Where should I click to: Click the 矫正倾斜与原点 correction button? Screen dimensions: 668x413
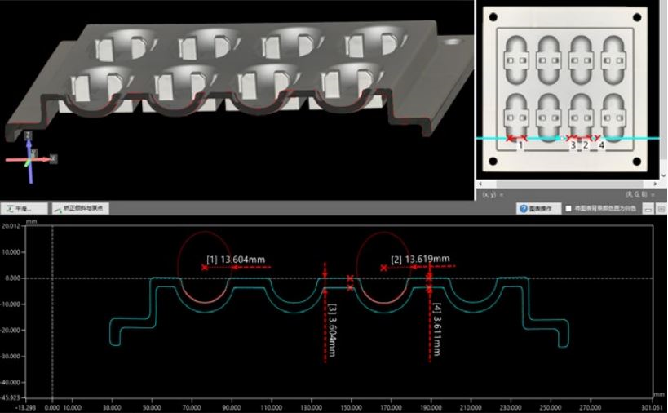80,209
